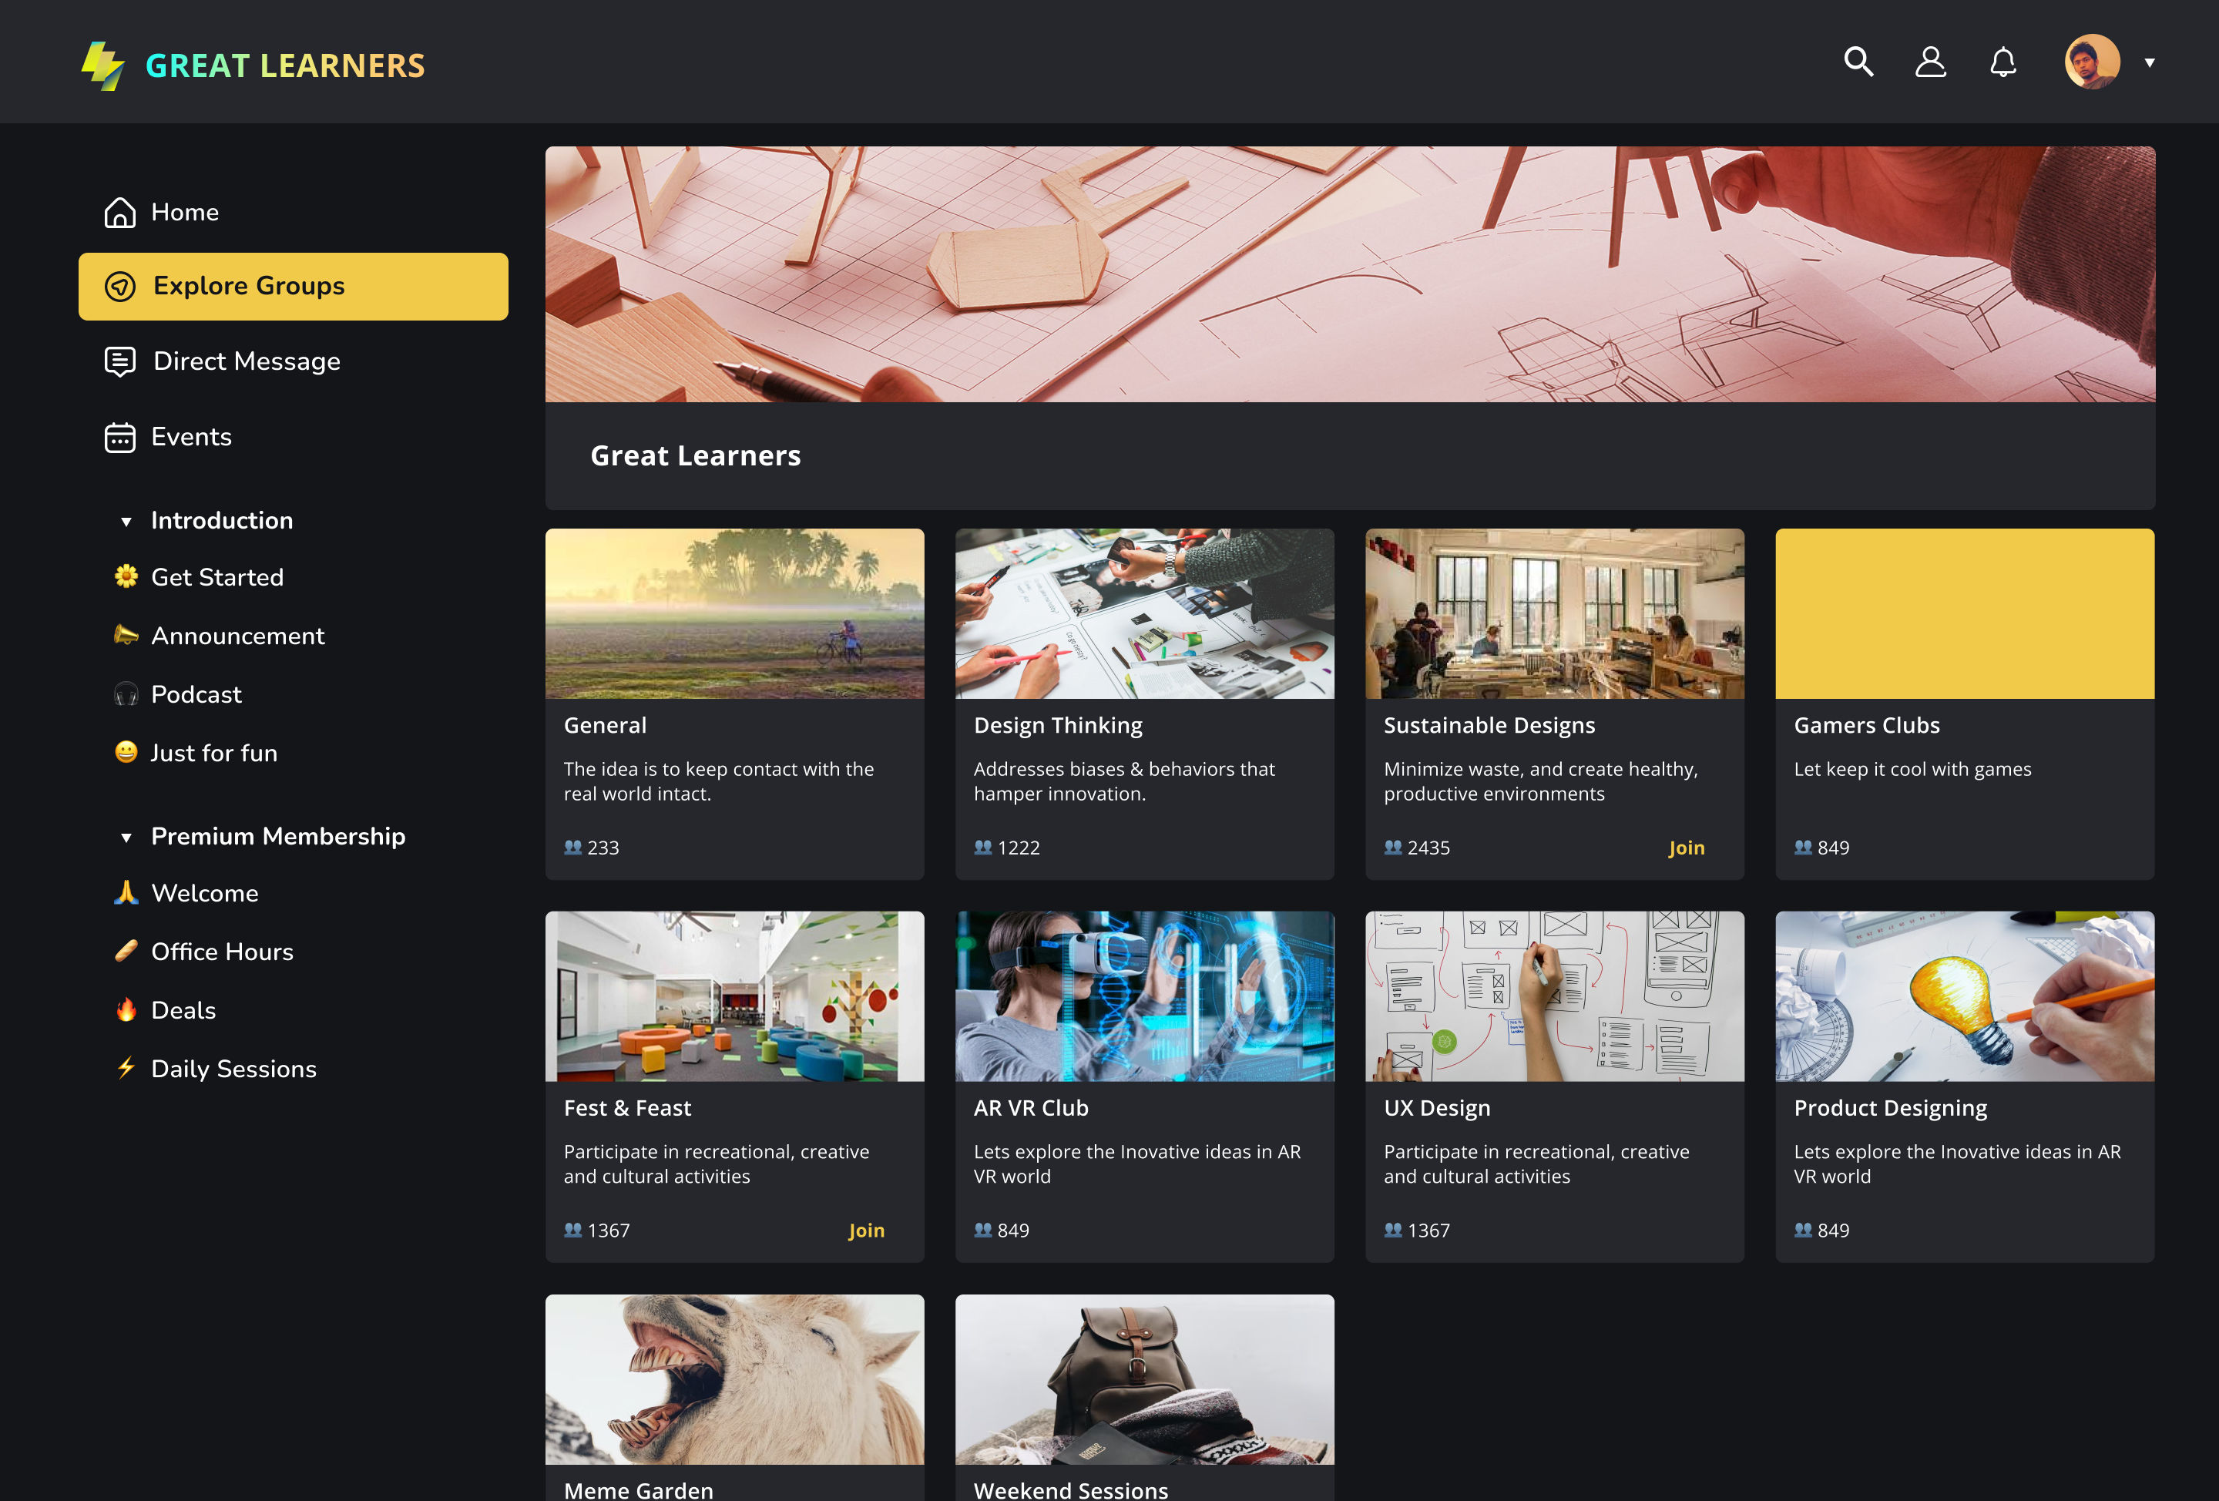Collapse the Introduction section

click(126, 522)
